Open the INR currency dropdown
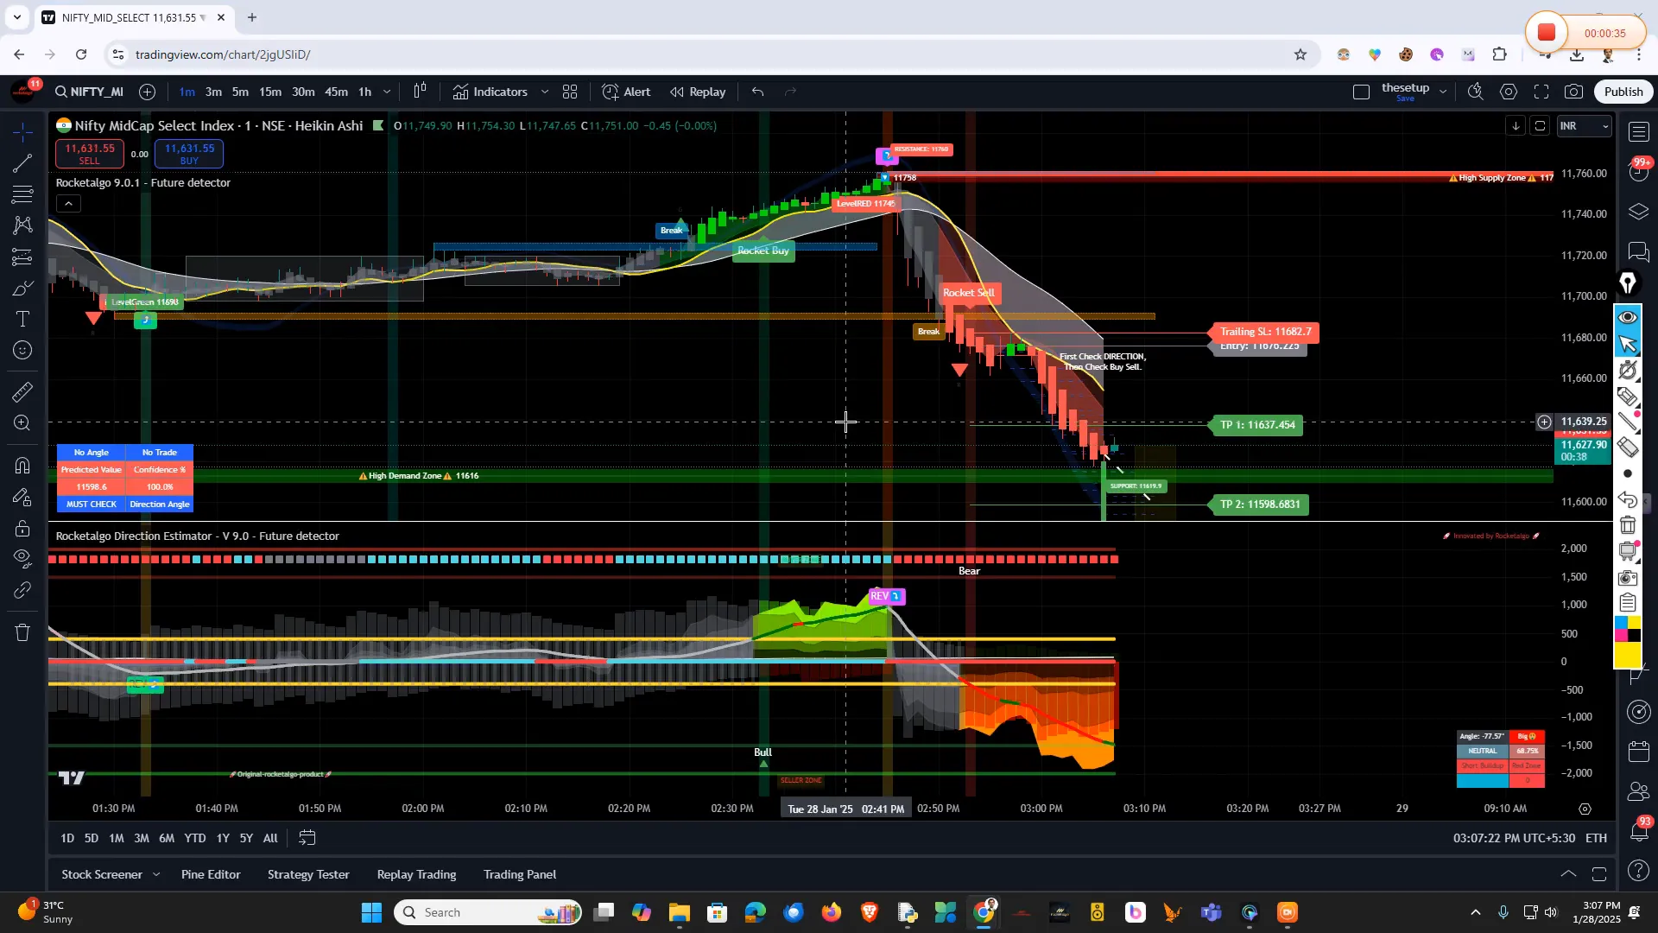1658x933 pixels. (x=1585, y=126)
